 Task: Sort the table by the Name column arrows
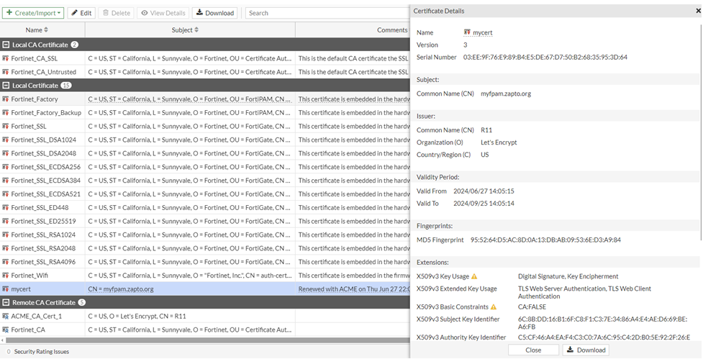pyautogui.click(x=46, y=30)
